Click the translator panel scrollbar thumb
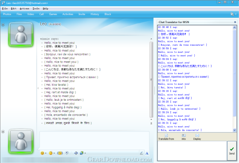The width and height of the screenshot is (239, 163). (x=235, y=73)
